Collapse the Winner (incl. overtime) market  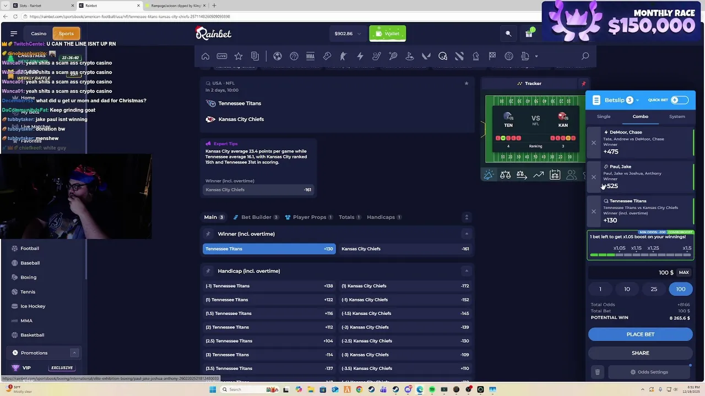tap(466, 234)
